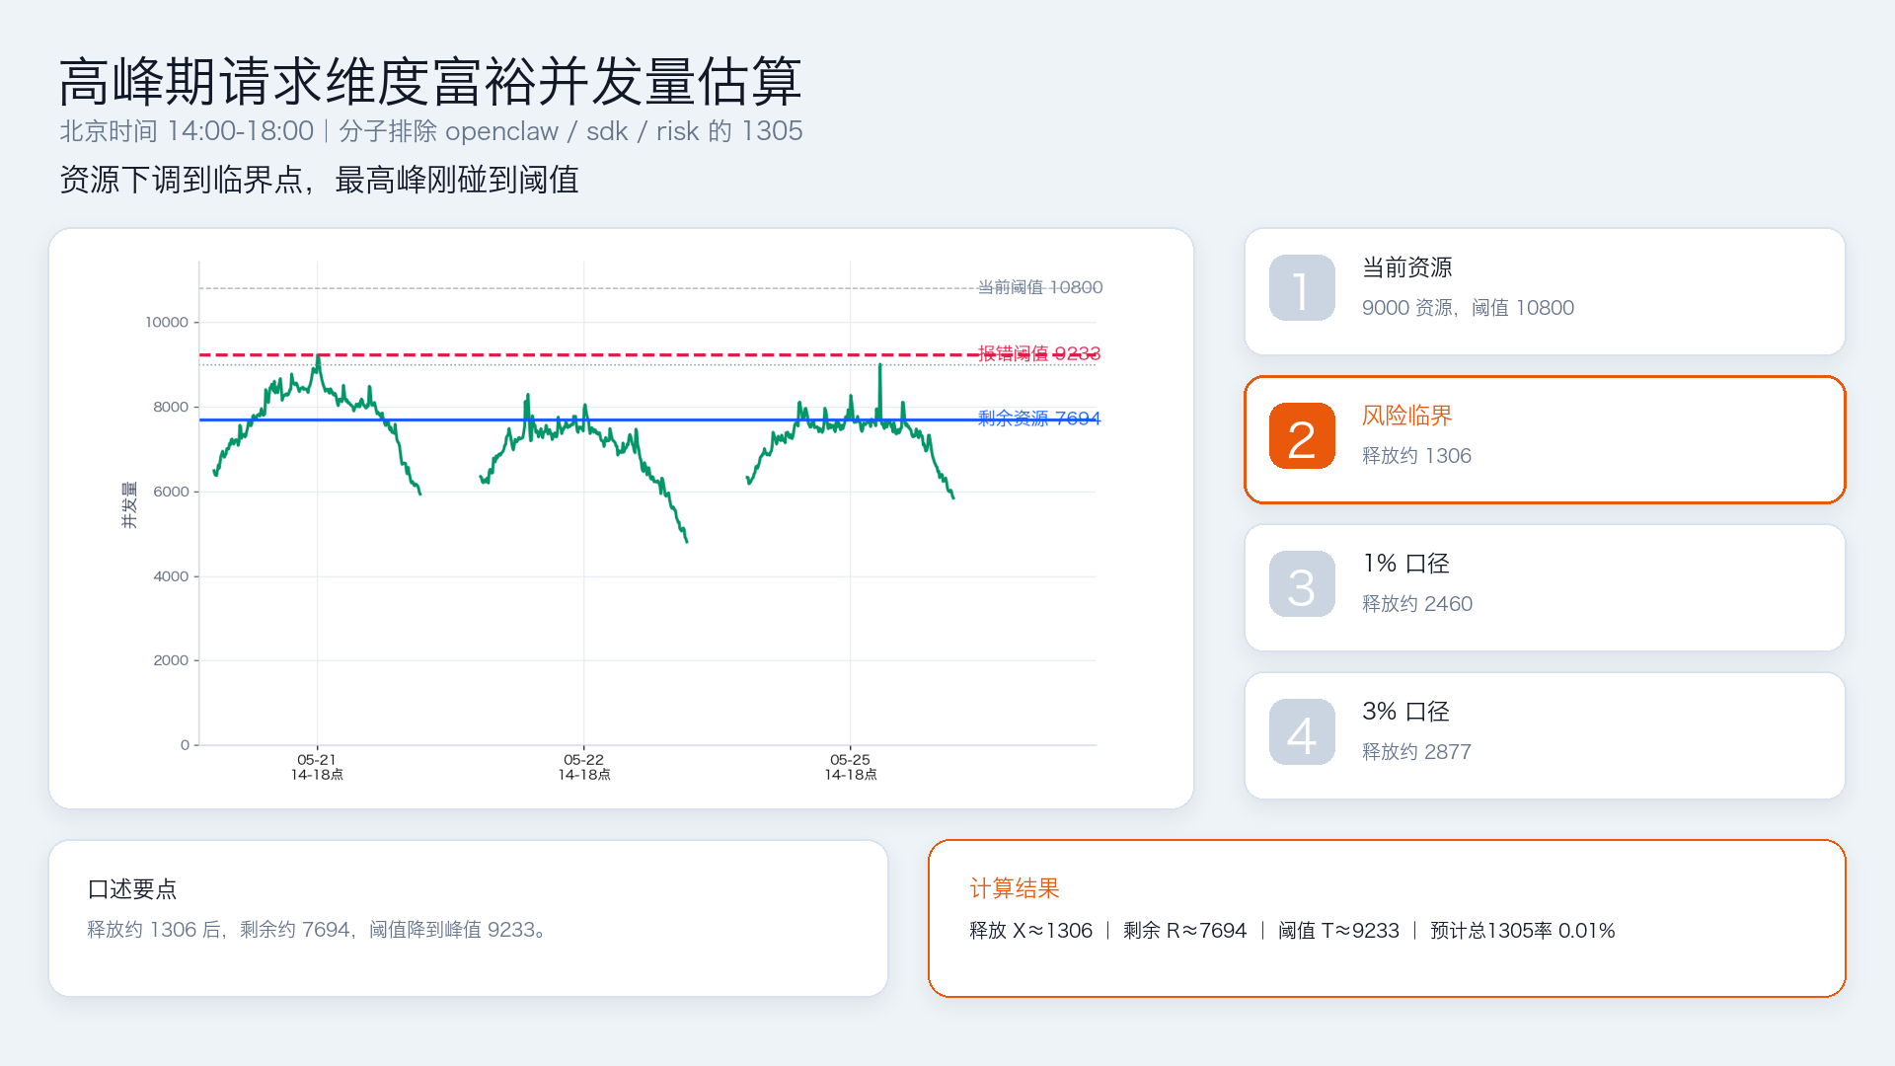This screenshot has height=1066, width=1895.
Task: Open the 3% 口径 card title
Action: coord(1405,712)
